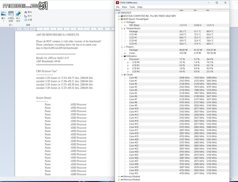Image resolution: width=238 pixels, height=182 pixels.
Task: Collapse the Powers tree section
Action: click(122, 47)
